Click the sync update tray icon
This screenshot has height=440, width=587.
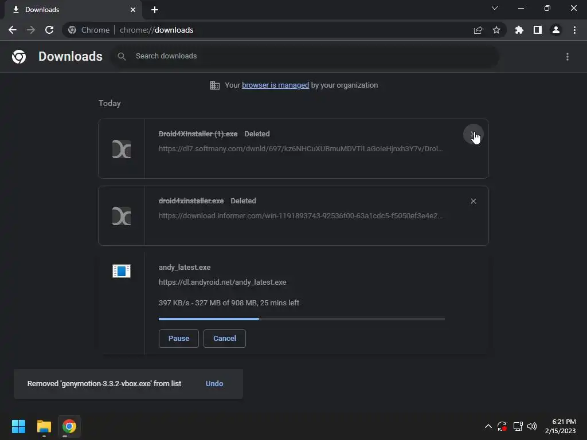[502, 426]
